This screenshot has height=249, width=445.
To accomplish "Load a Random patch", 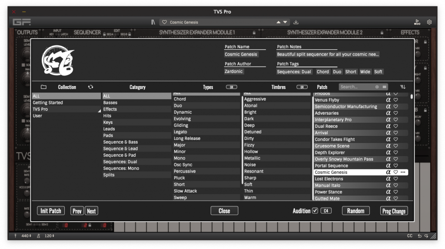I will tap(355, 211).
